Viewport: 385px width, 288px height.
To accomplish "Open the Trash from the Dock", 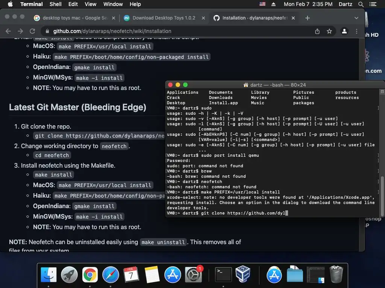I will 336,274.
